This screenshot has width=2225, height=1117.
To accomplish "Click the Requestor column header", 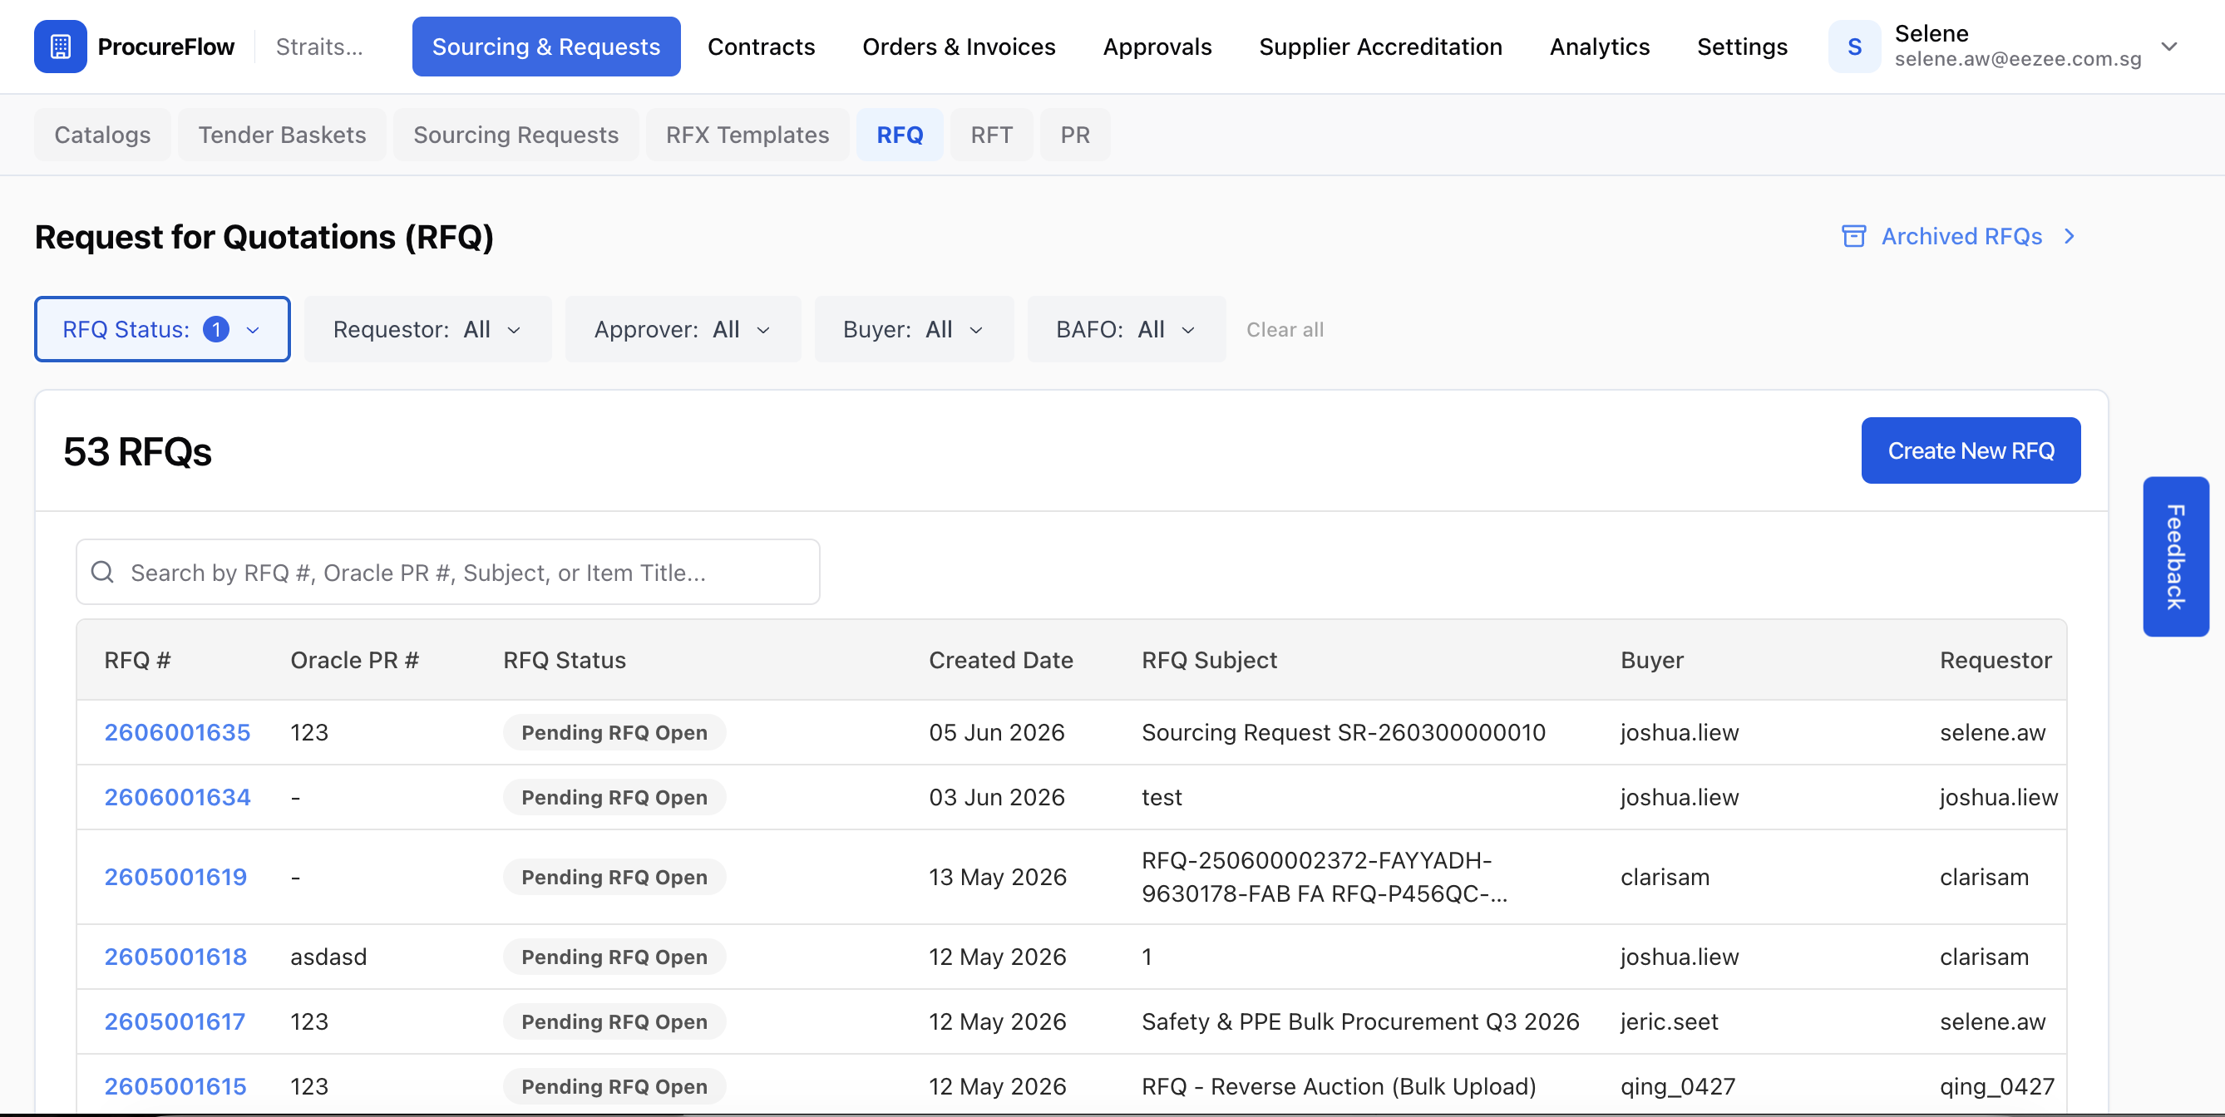I will 1995,661.
